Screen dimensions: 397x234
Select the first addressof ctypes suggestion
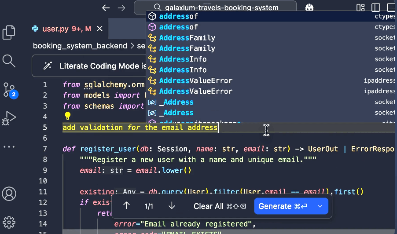coord(270,16)
